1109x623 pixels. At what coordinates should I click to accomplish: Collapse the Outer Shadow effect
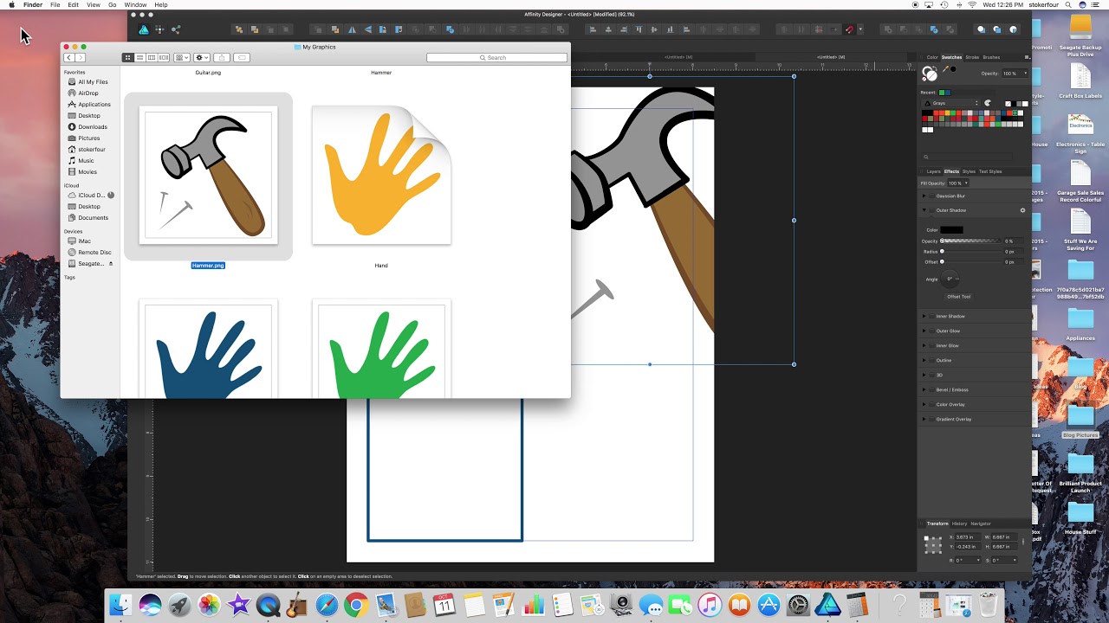tap(924, 210)
